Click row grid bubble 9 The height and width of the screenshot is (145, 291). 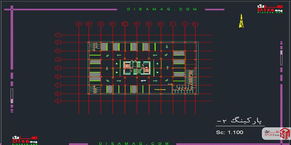click(59, 101)
